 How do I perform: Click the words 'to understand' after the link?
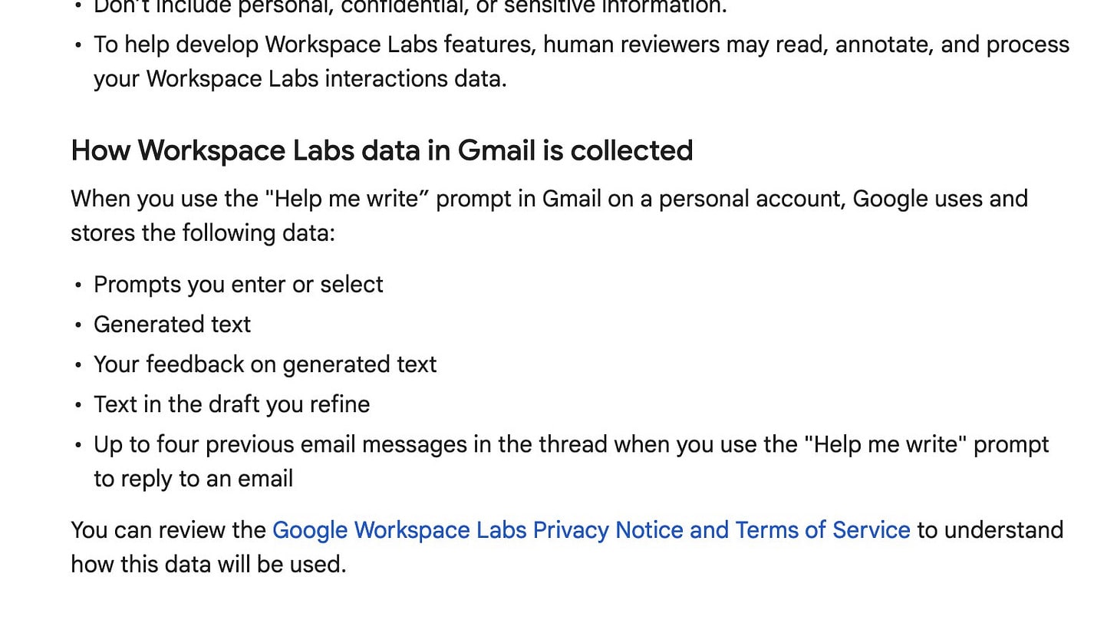(990, 530)
